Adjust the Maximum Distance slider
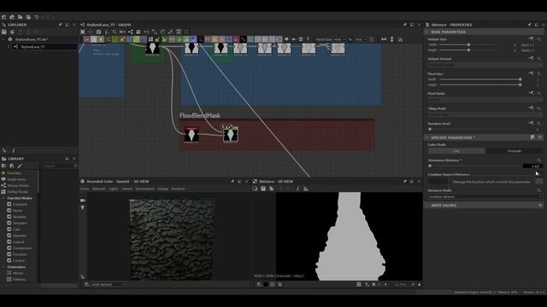547x307 pixels. click(x=474, y=166)
